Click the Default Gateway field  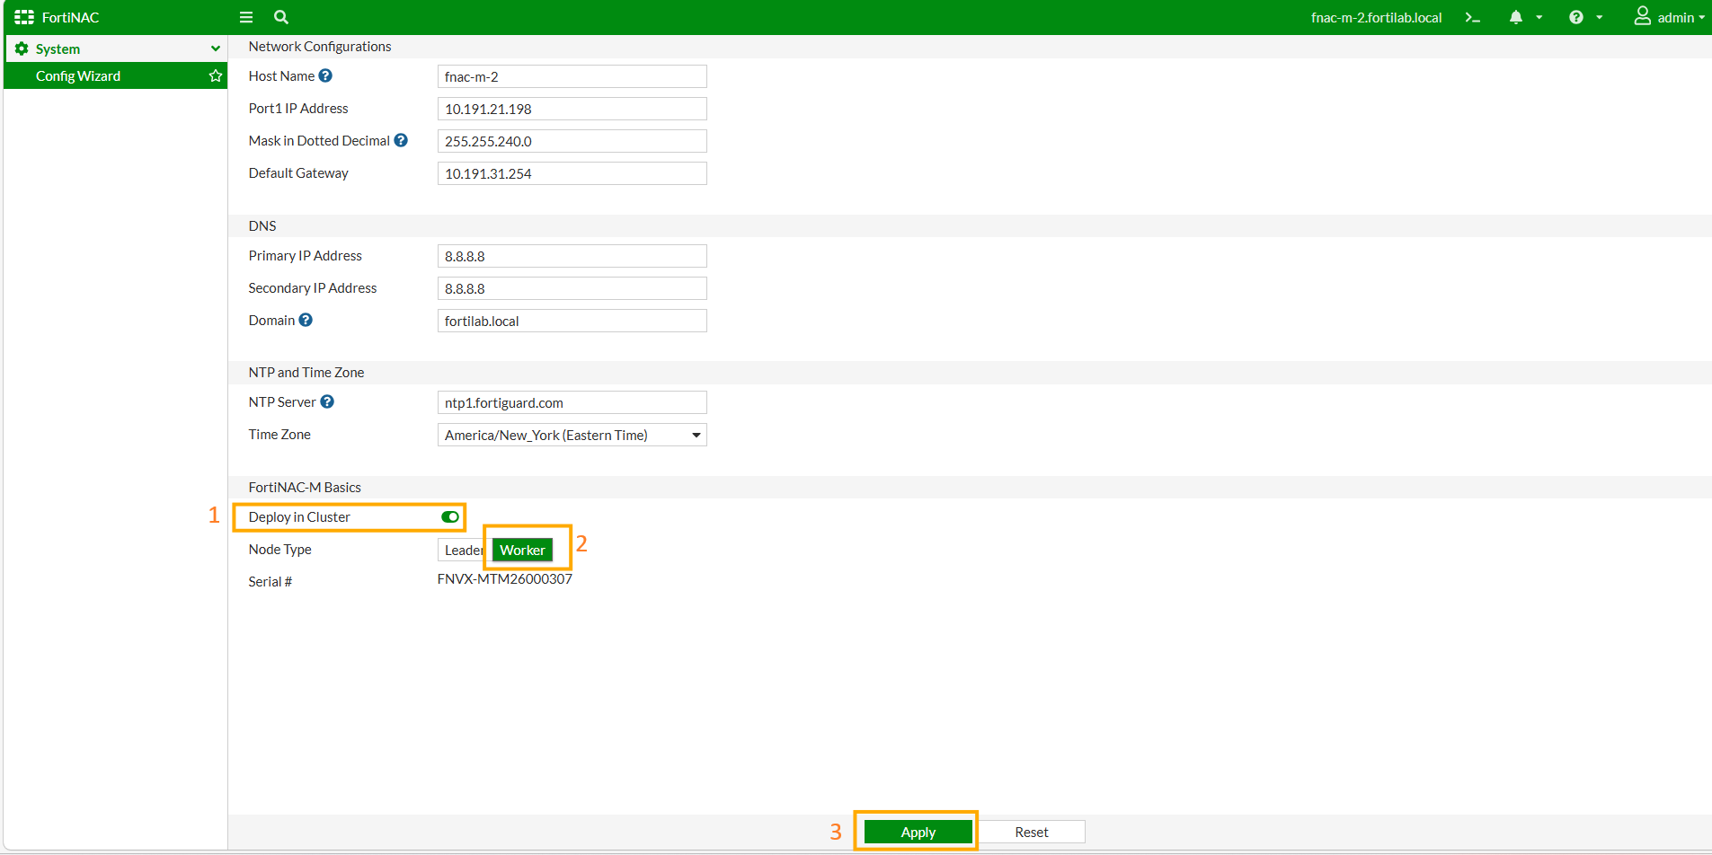[572, 173]
